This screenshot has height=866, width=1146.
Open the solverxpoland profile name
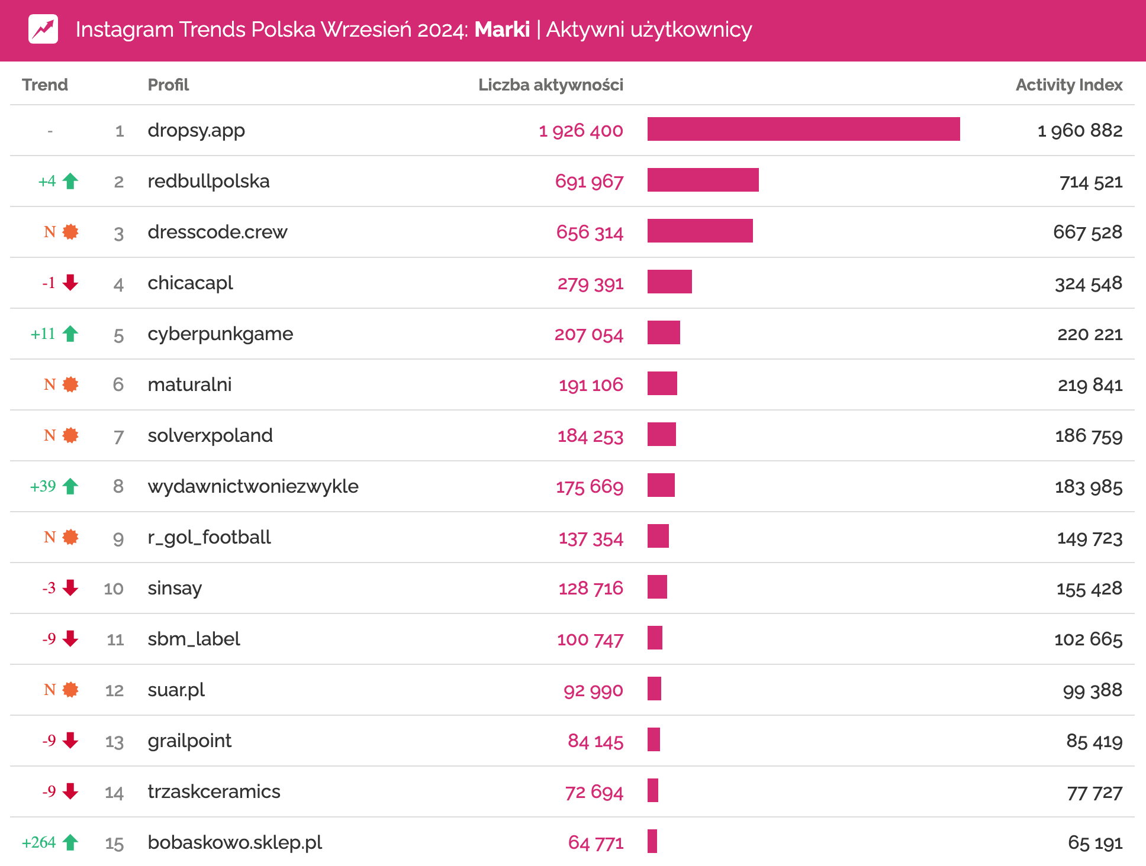pos(210,436)
